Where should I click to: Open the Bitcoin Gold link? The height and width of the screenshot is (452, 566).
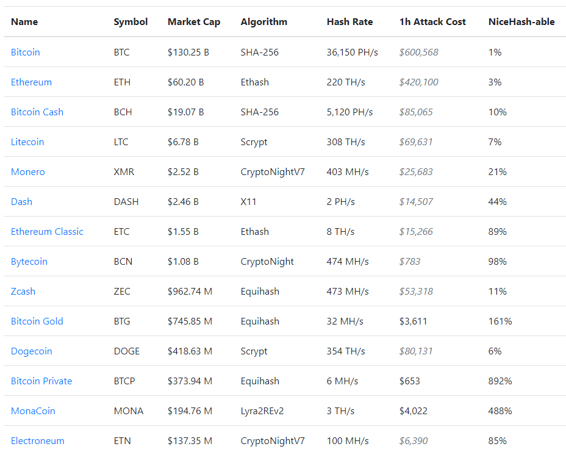tap(37, 321)
